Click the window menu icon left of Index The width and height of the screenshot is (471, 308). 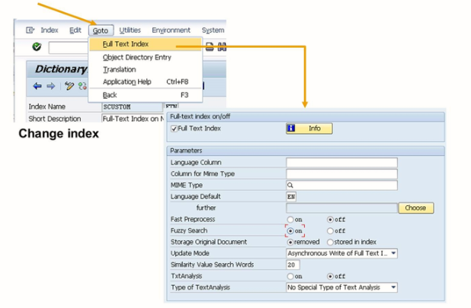click(x=30, y=30)
